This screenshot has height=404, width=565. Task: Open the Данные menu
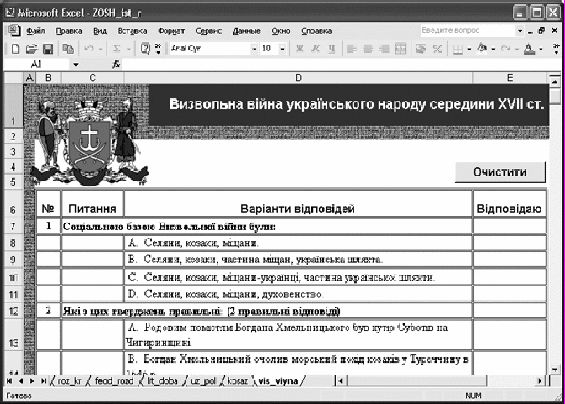coord(247,31)
